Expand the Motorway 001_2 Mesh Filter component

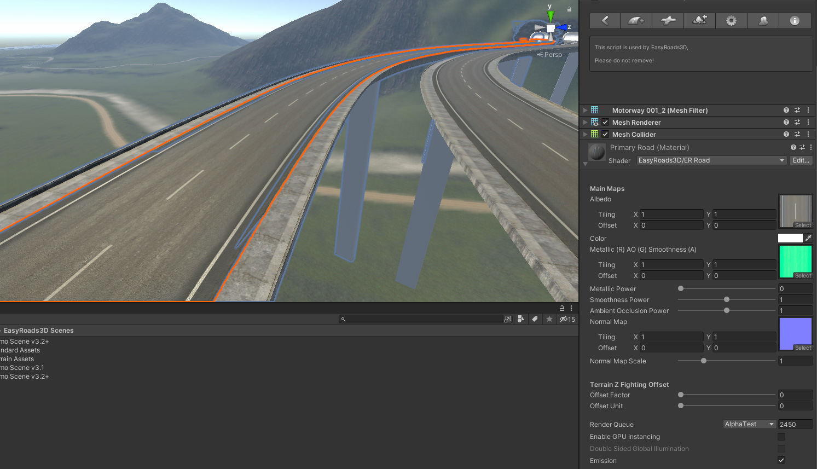coord(584,110)
